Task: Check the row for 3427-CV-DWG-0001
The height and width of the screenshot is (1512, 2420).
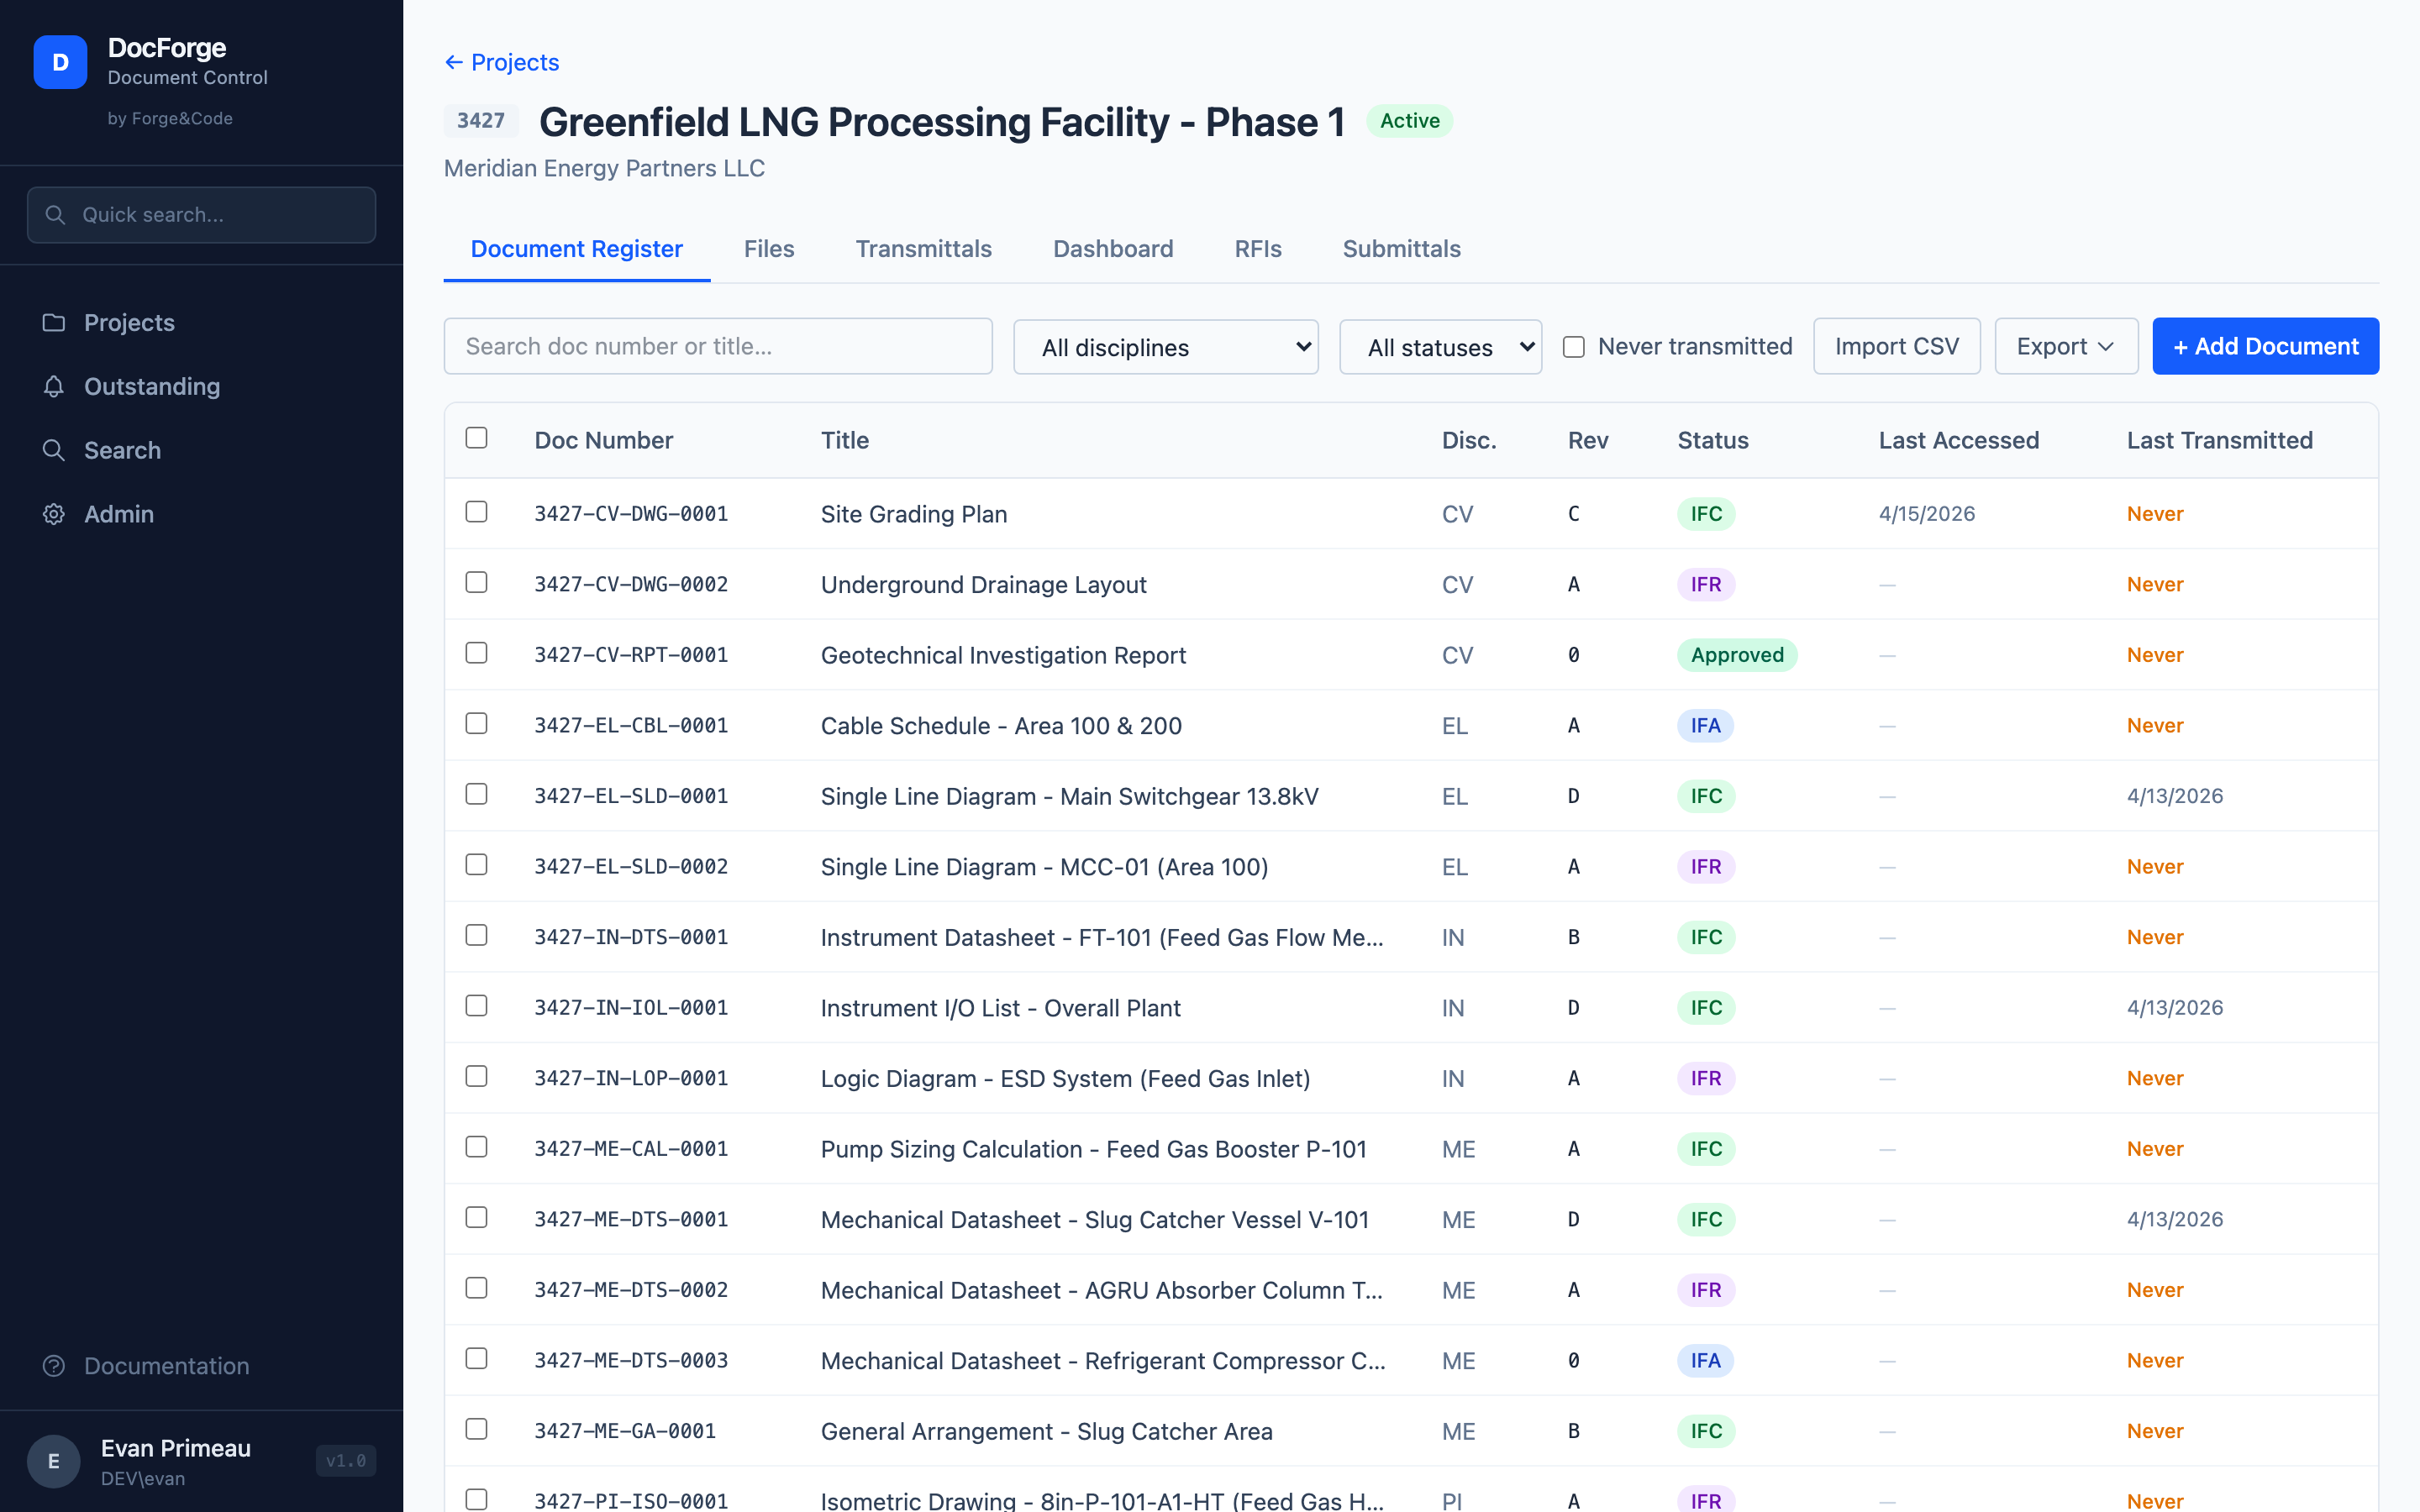Action: (477, 512)
